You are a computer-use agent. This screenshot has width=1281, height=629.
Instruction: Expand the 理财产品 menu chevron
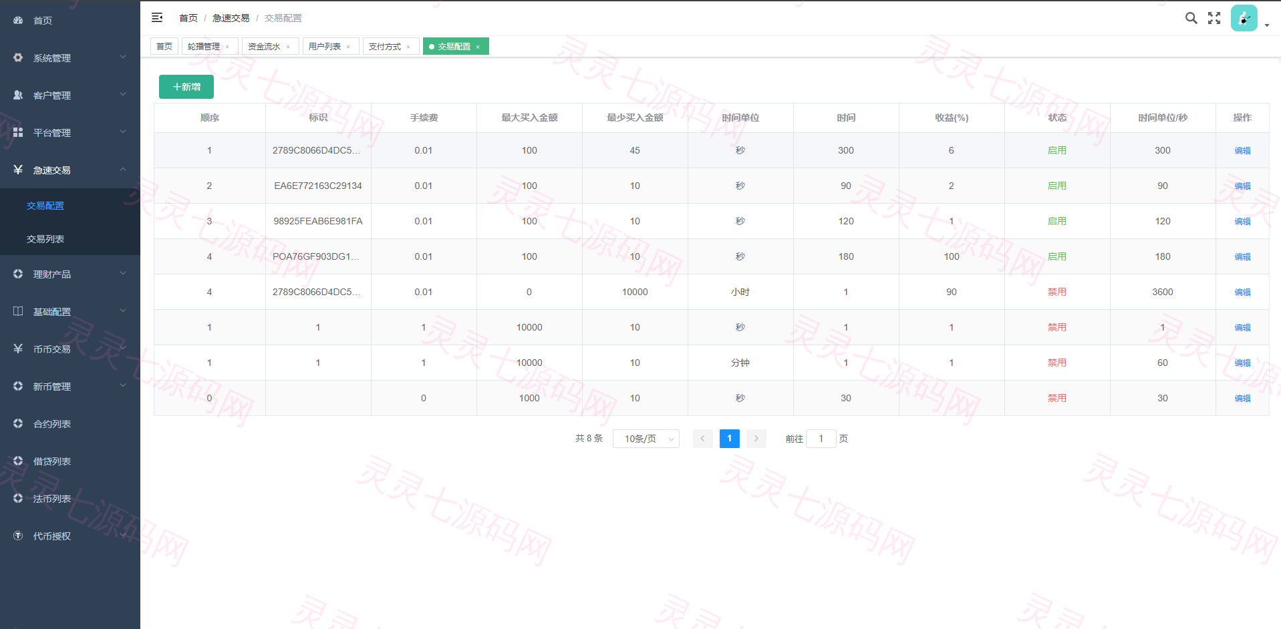click(x=123, y=274)
